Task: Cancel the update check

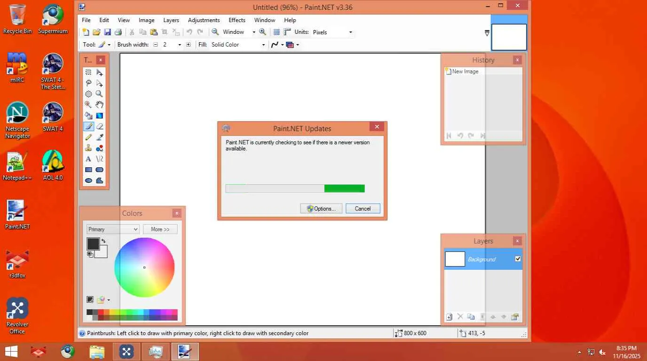Action: 363,209
